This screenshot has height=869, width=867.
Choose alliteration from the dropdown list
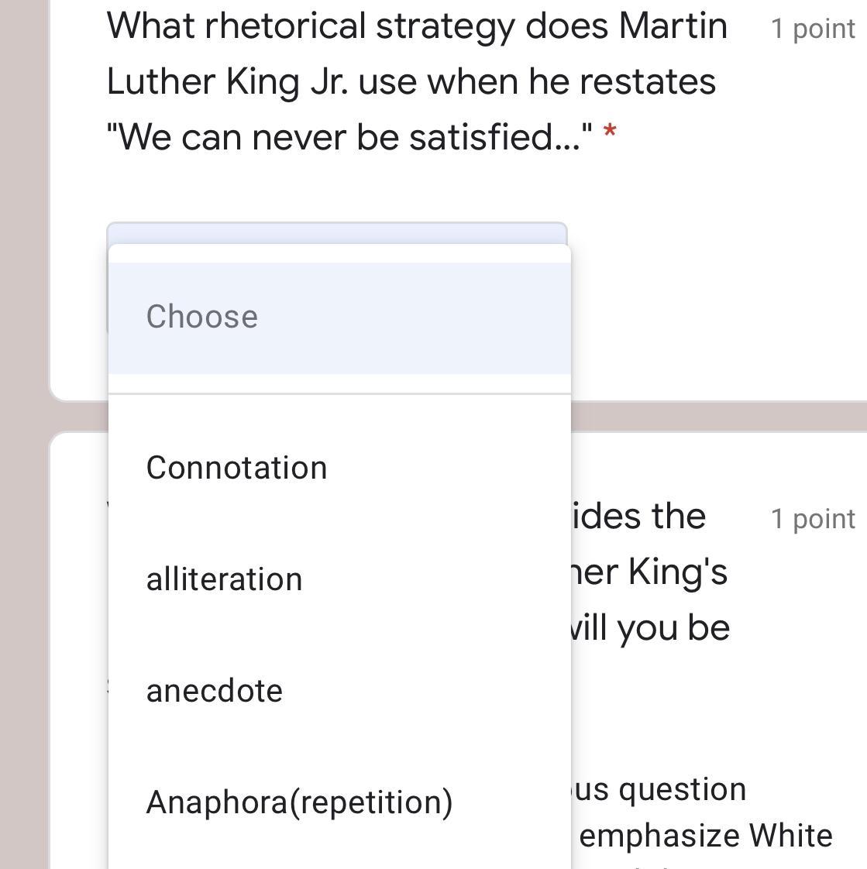pyautogui.click(x=225, y=579)
